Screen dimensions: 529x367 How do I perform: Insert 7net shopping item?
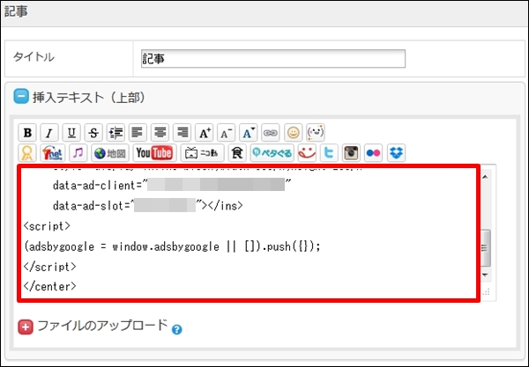(53, 153)
